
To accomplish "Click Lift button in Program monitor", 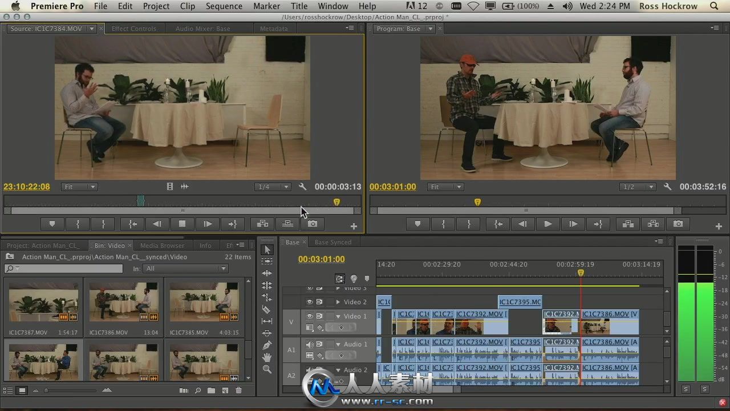I will coord(628,224).
